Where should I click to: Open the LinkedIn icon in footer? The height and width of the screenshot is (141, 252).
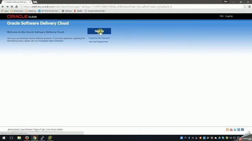(239, 130)
